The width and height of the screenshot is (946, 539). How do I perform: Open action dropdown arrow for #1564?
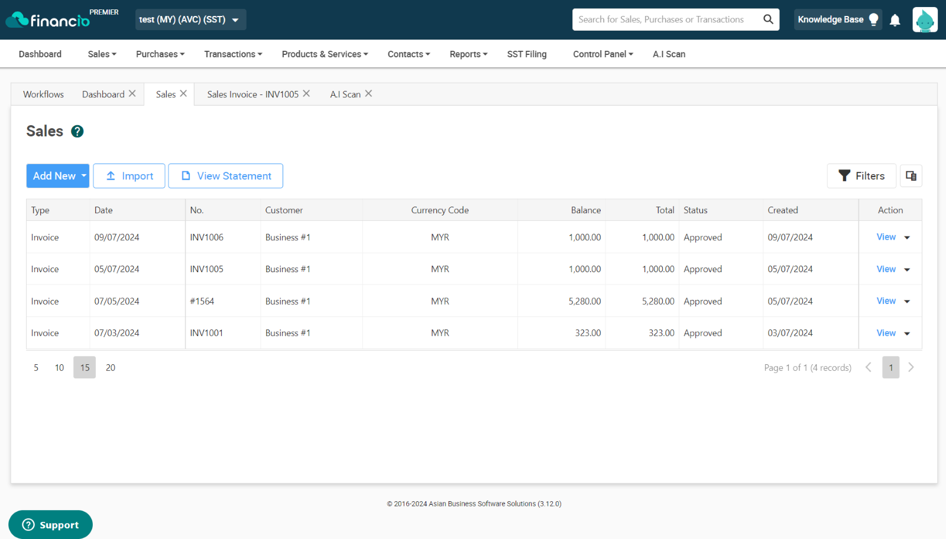tap(907, 301)
